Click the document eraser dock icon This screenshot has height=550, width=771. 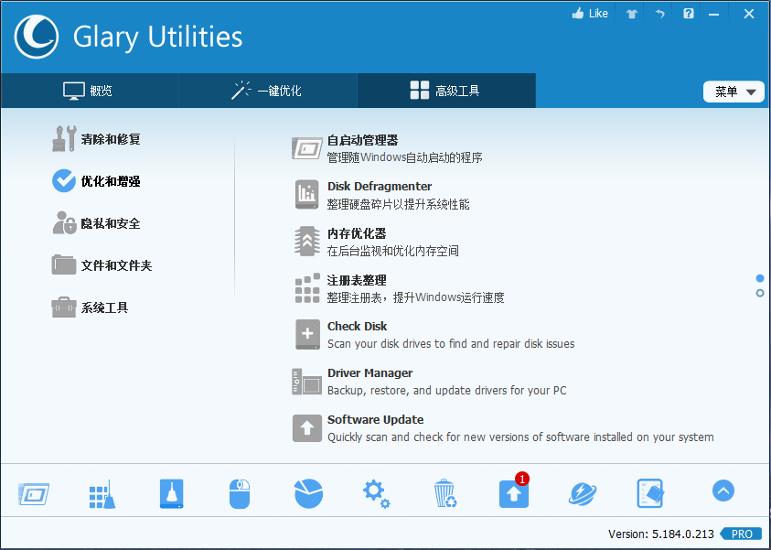point(650,493)
